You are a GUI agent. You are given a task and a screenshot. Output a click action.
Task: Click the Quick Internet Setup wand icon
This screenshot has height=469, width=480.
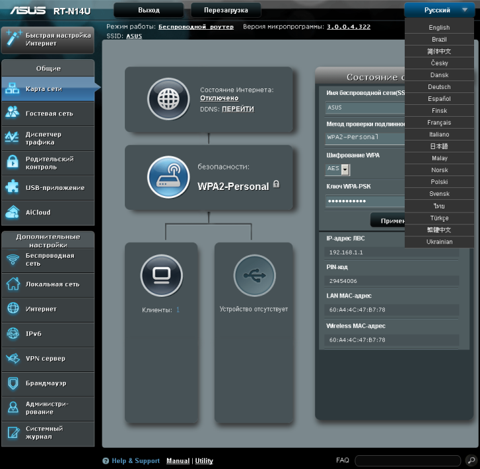14,38
